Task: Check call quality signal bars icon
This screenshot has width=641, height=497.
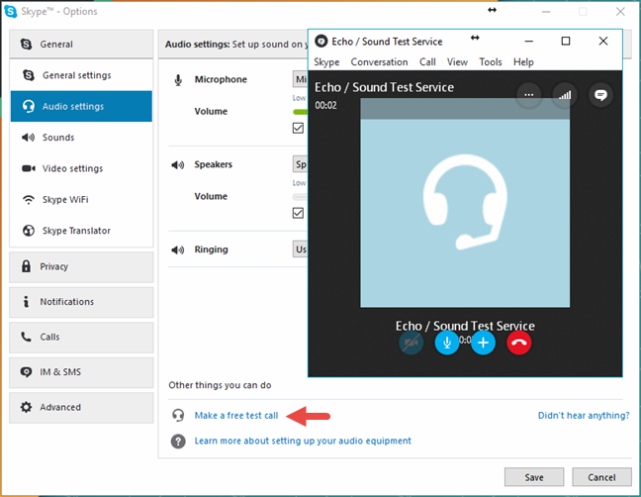Action: pyautogui.click(x=565, y=95)
